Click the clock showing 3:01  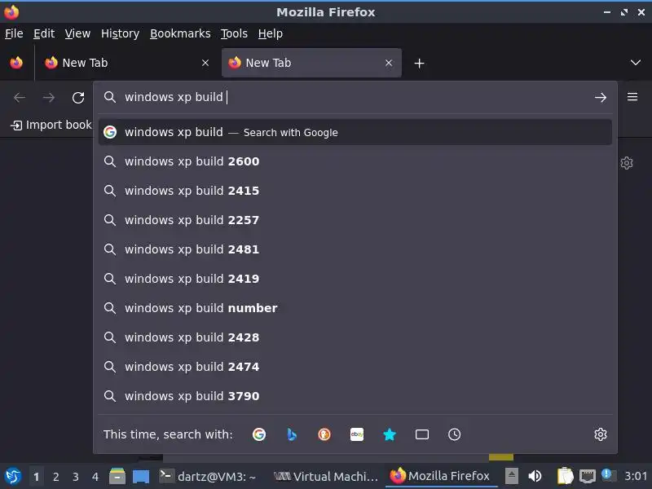point(636,476)
